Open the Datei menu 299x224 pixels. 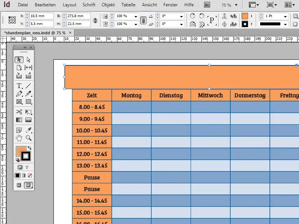click(23, 5)
